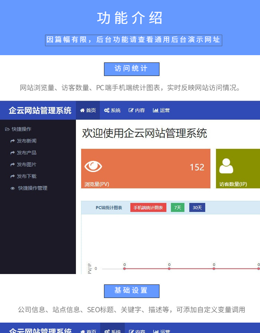This screenshot has height=333, width=260.
Task: Click the 企云网站管理系统 logo title
Action: click(40, 110)
